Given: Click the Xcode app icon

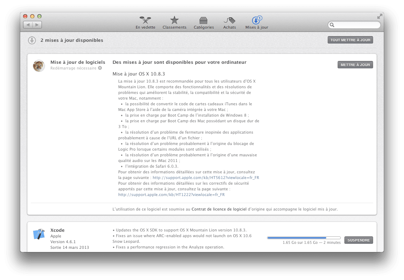Looking at the screenshot, I should (39, 234).
